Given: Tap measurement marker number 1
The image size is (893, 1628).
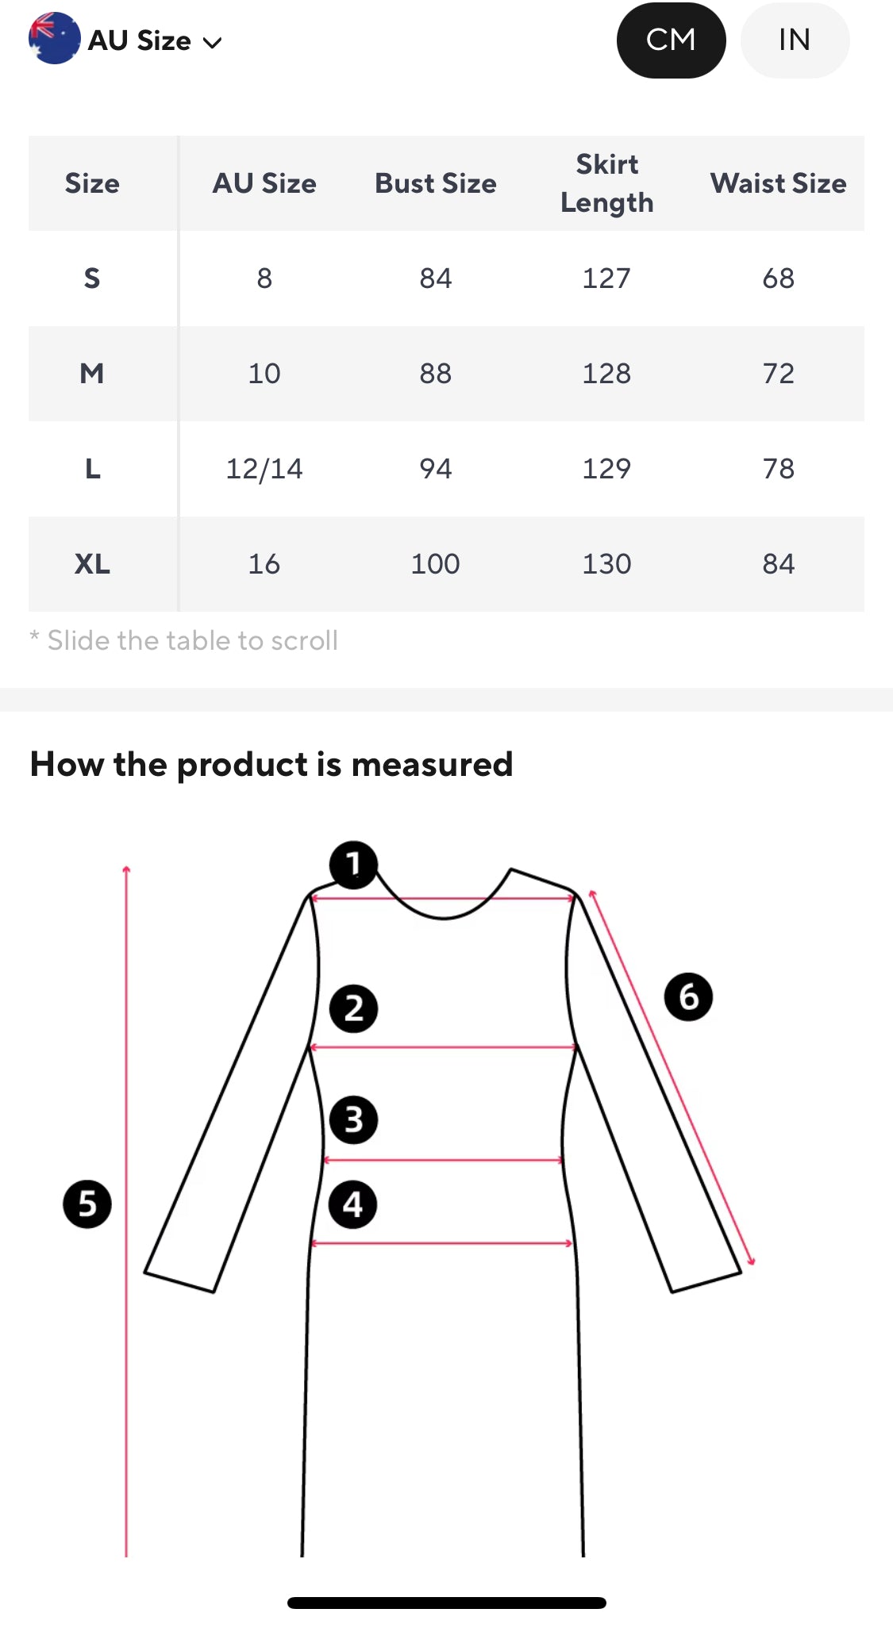Looking at the screenshot, I should click(x=353, y=865).
